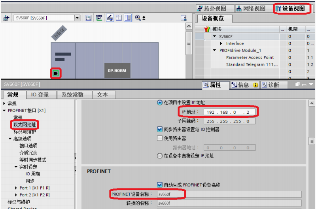Collapse the 高级选项 tree node
Viewport: 316px width, 209px height.
click(10, 139)
